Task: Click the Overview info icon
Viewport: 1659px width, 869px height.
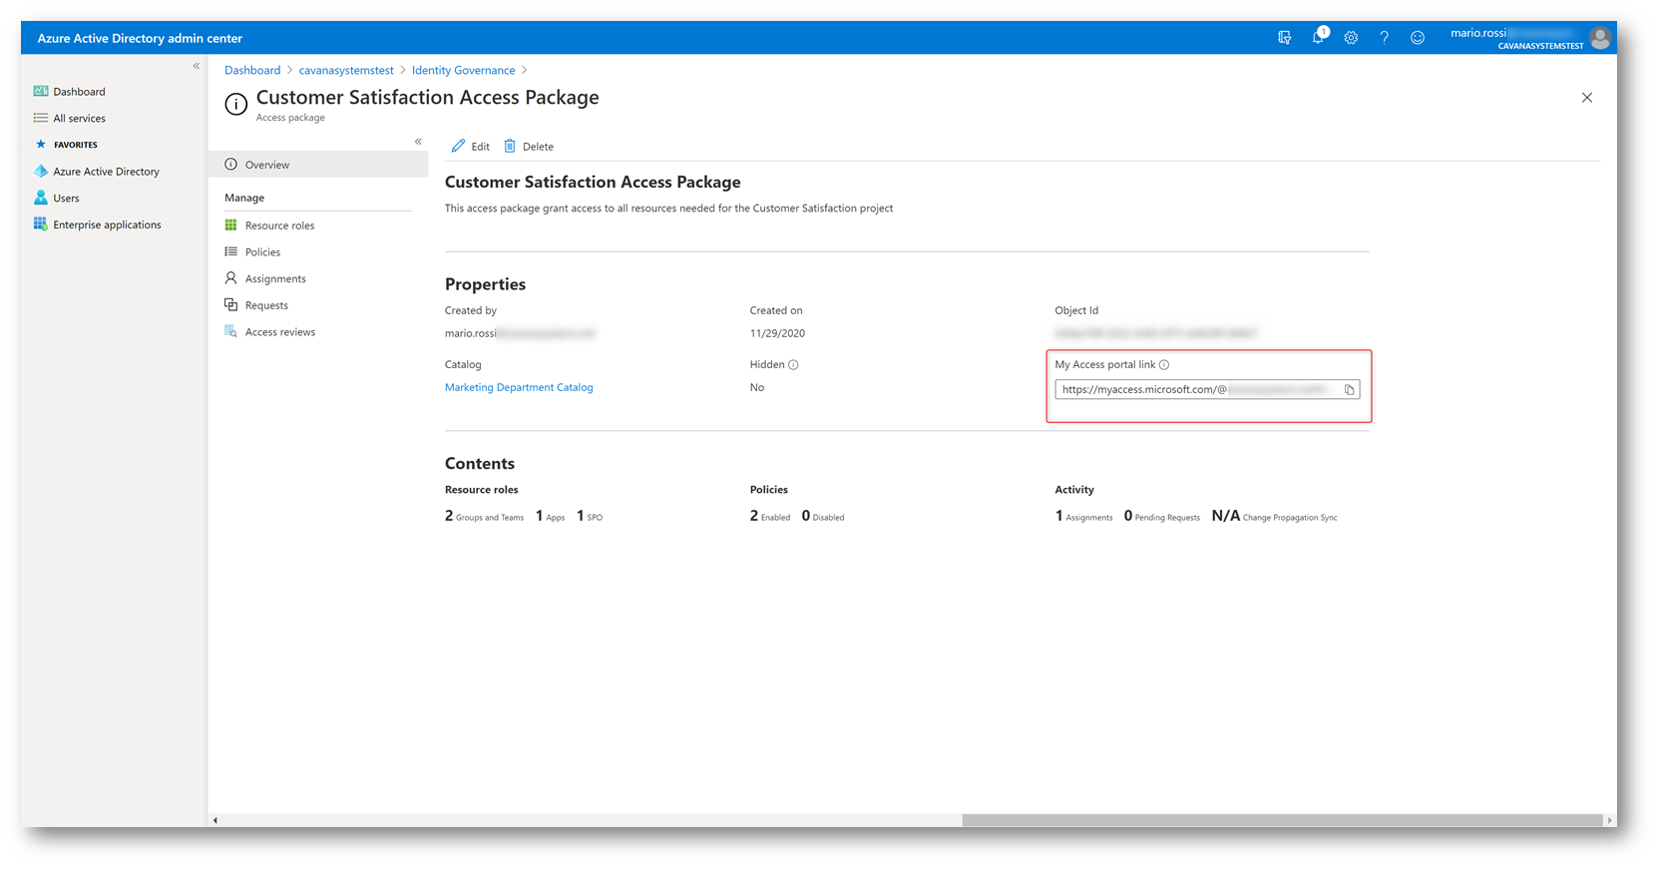Action: pos(231,165)
